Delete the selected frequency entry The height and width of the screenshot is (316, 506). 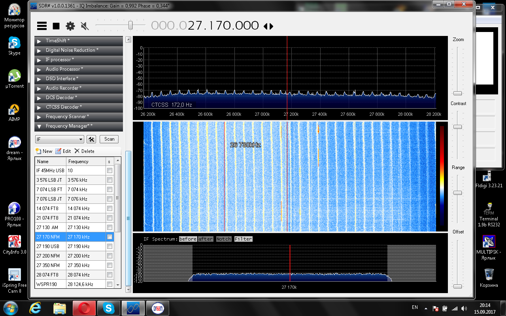pos(84,151)
